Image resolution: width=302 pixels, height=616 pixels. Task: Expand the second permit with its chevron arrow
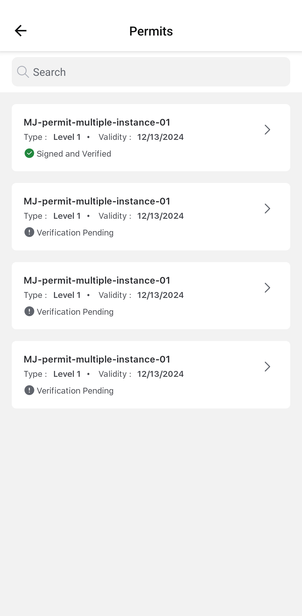(x=267, y=208)
